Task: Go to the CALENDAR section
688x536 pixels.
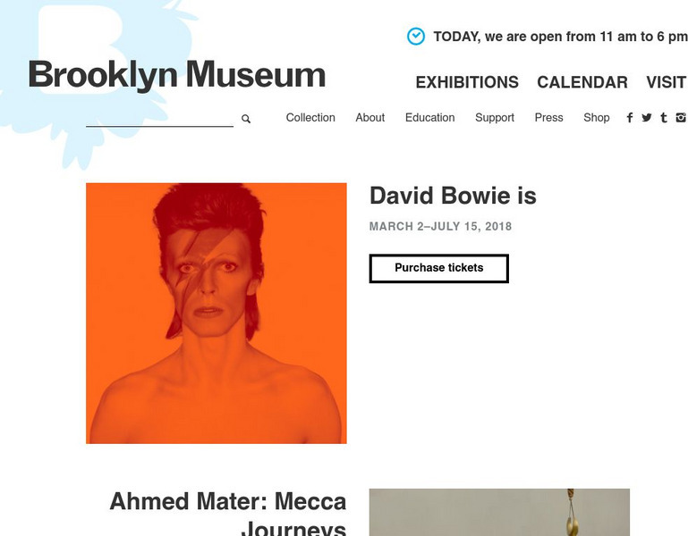Action: (582, 82)
